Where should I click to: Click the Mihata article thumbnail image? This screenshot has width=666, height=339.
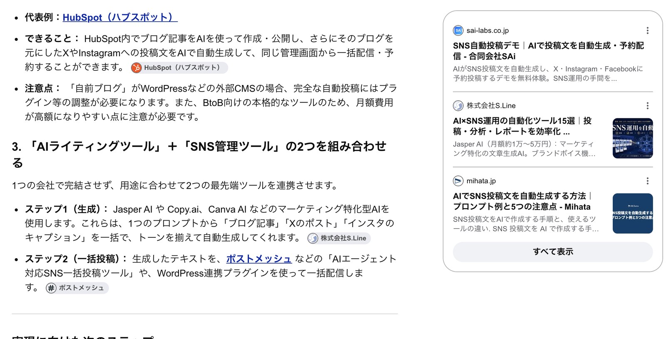tap(633, 213)
